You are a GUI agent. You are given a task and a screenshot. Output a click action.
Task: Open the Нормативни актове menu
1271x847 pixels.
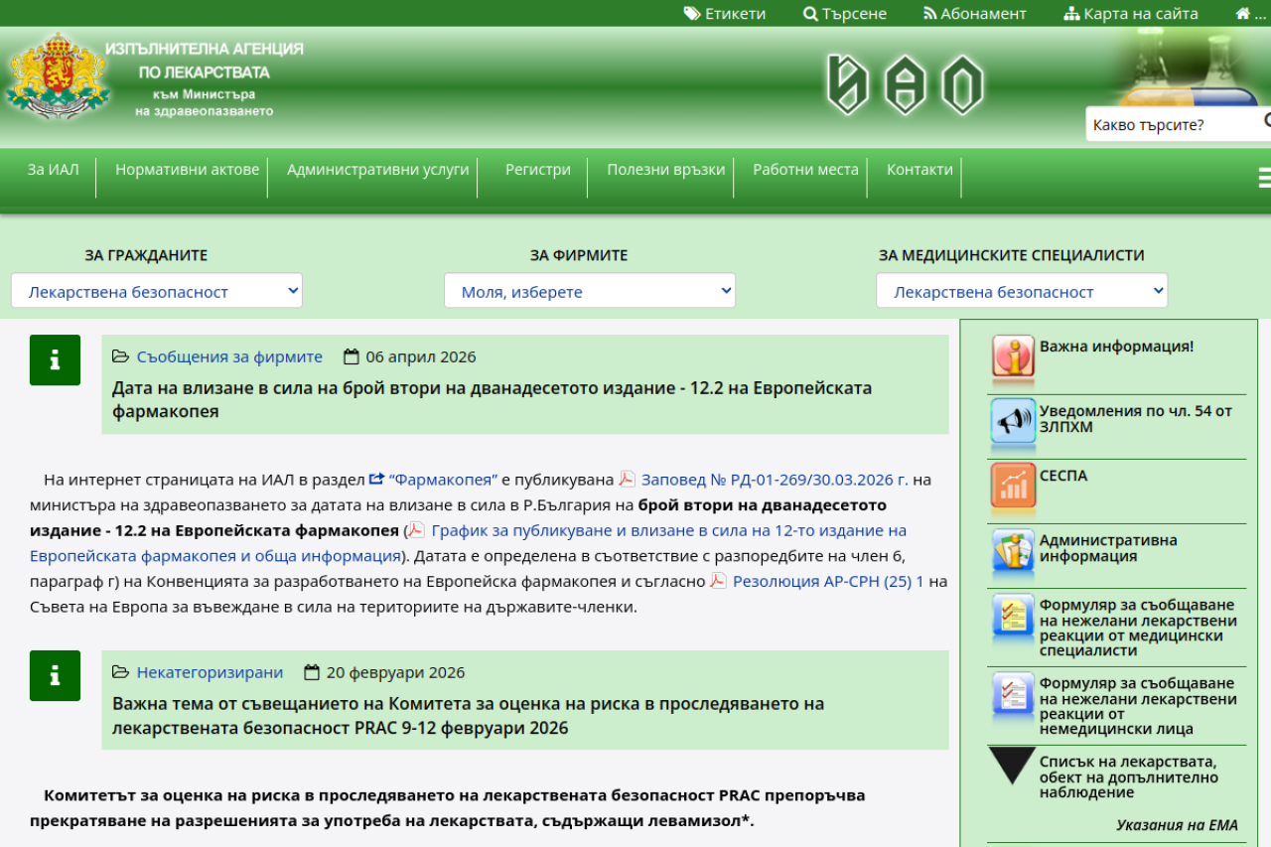click(x=187, y=170)
